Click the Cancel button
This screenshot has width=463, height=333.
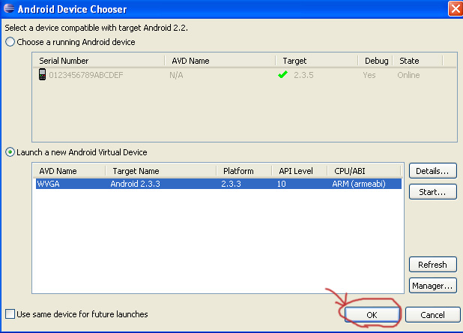pos(433,315)
